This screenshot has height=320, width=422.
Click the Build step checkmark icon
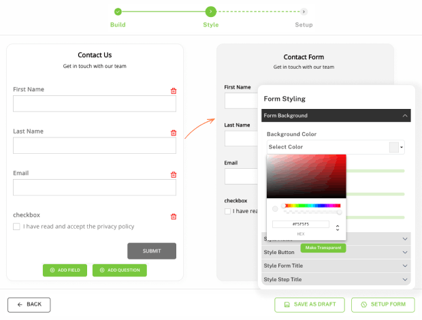[x=118, y=12]
